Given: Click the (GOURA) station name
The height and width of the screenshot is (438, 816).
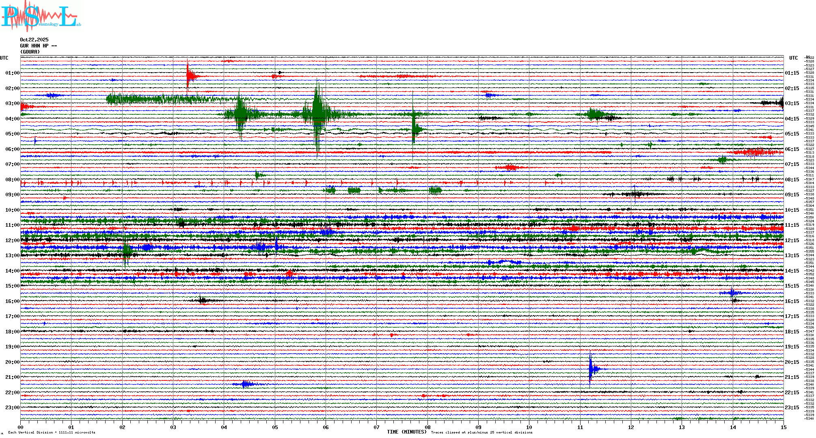Looking at the screenshot, I should (x=30, y=52).
